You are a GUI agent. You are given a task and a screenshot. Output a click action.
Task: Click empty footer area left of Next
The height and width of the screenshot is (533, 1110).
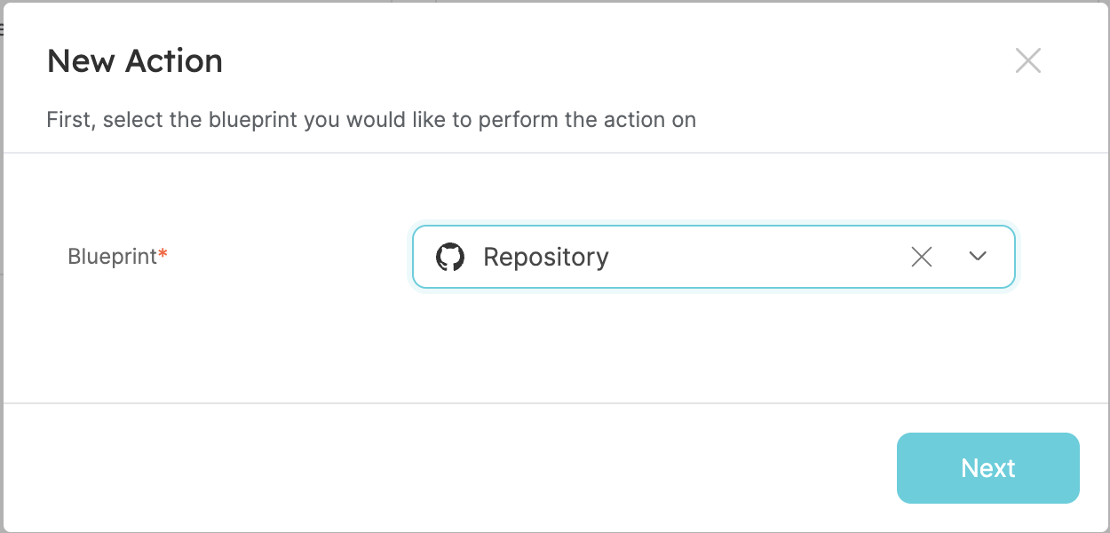[444, 468]
